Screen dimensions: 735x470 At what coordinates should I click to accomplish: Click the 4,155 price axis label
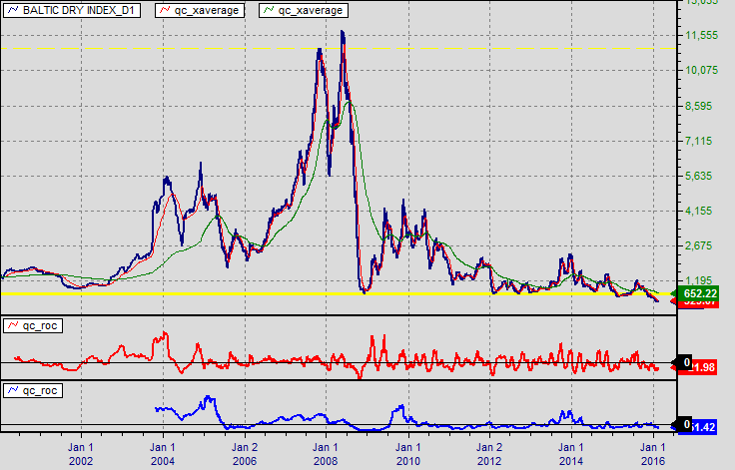click(699, 211)
